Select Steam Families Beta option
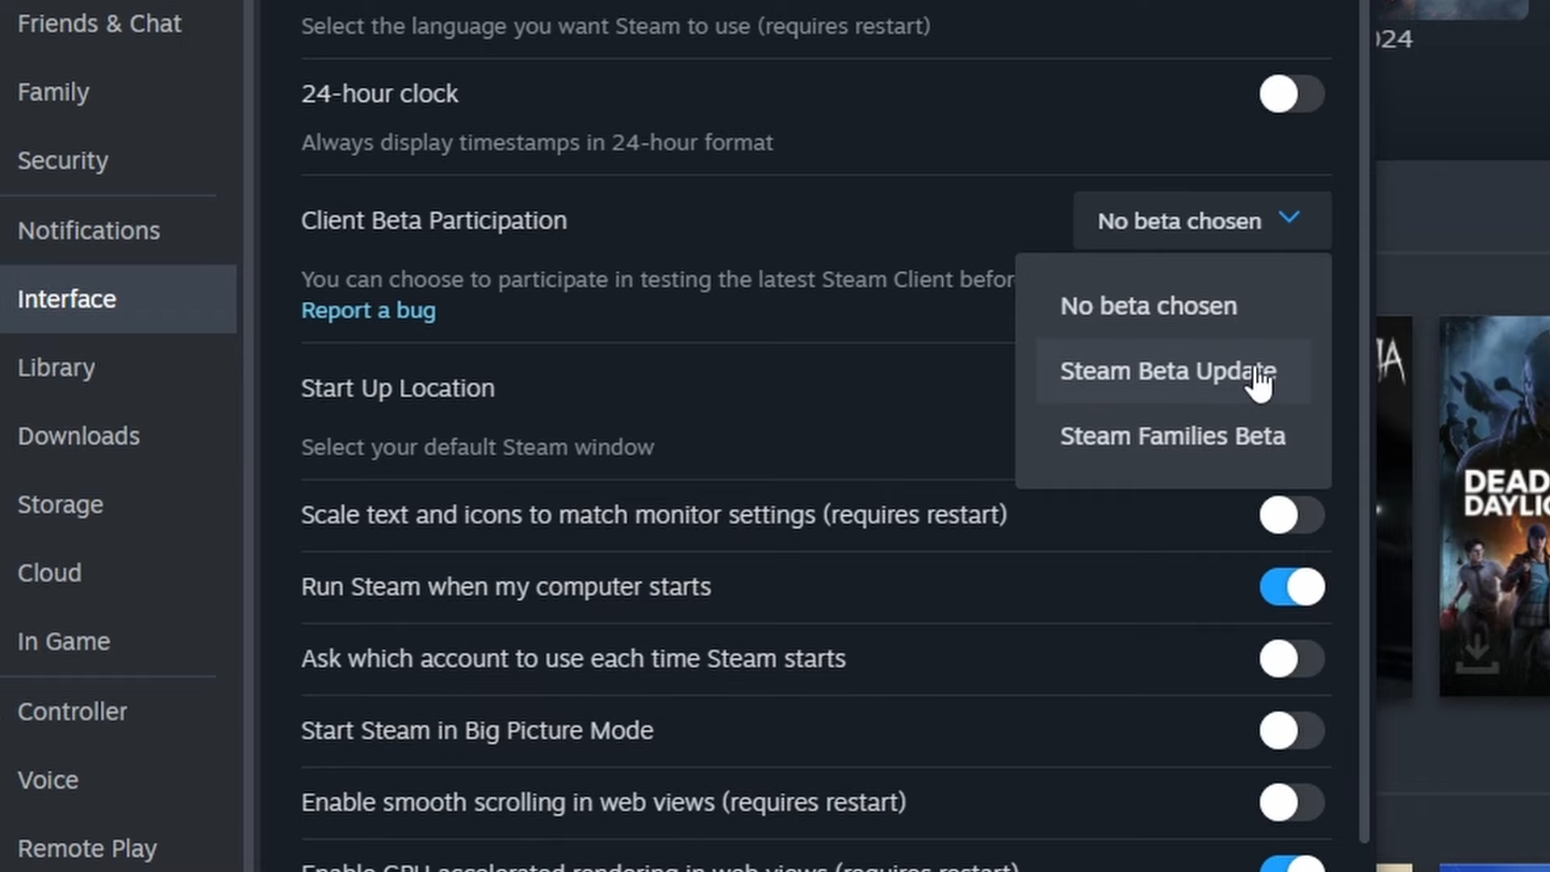The width and height of the screenshot is (1550, 872). click(1173, 435)
